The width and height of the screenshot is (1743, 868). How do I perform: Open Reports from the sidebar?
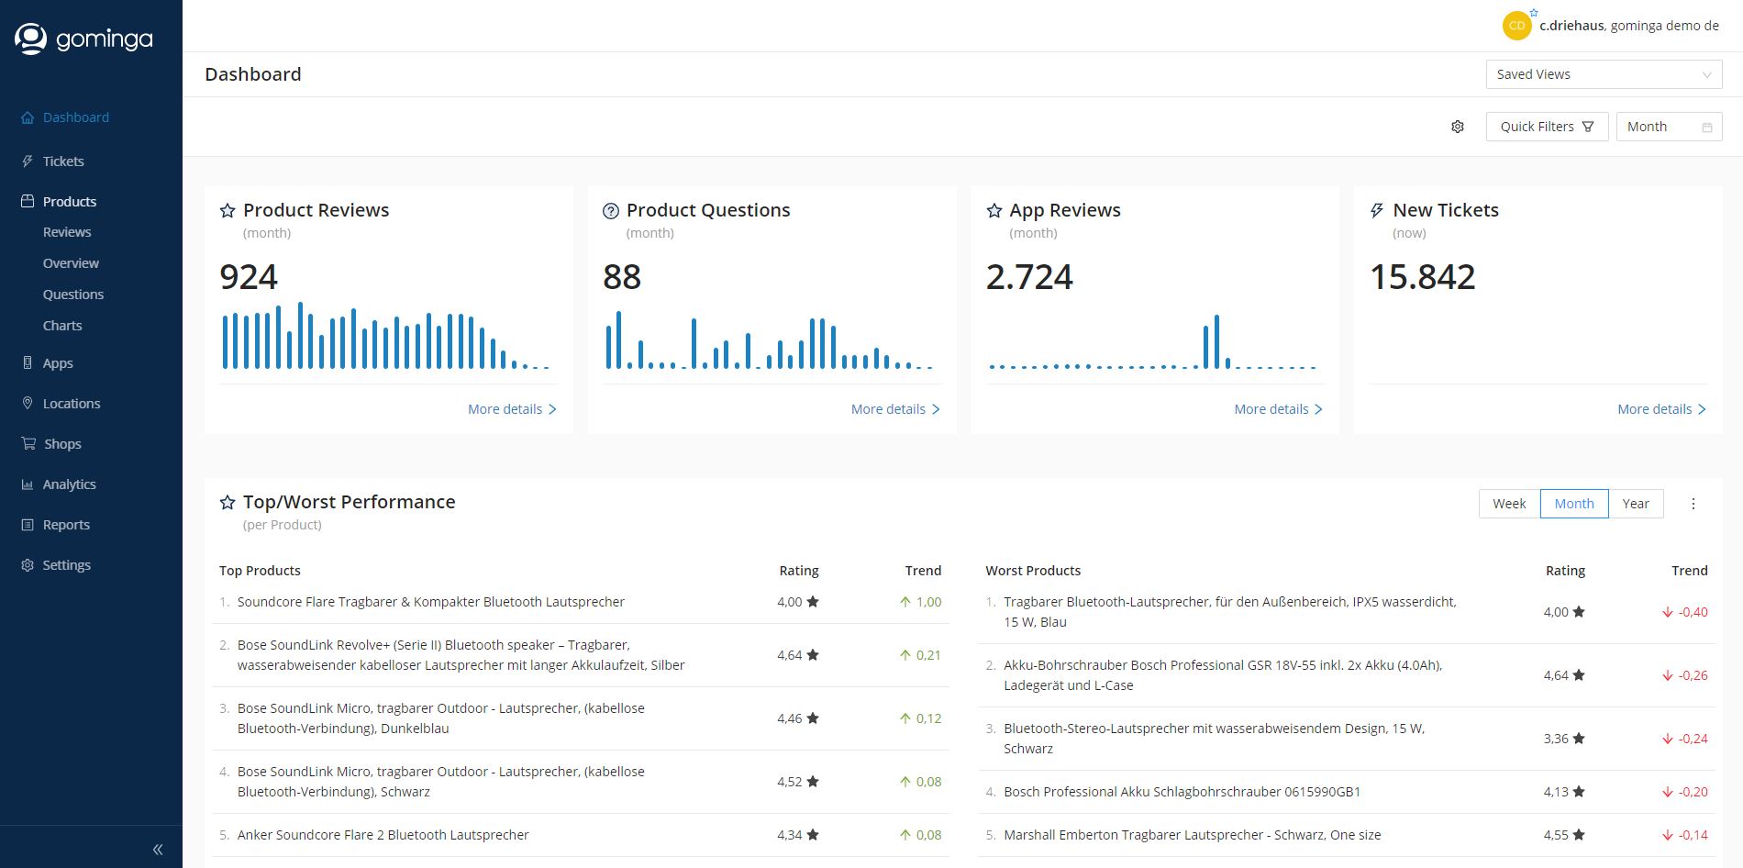pos(66,524)
